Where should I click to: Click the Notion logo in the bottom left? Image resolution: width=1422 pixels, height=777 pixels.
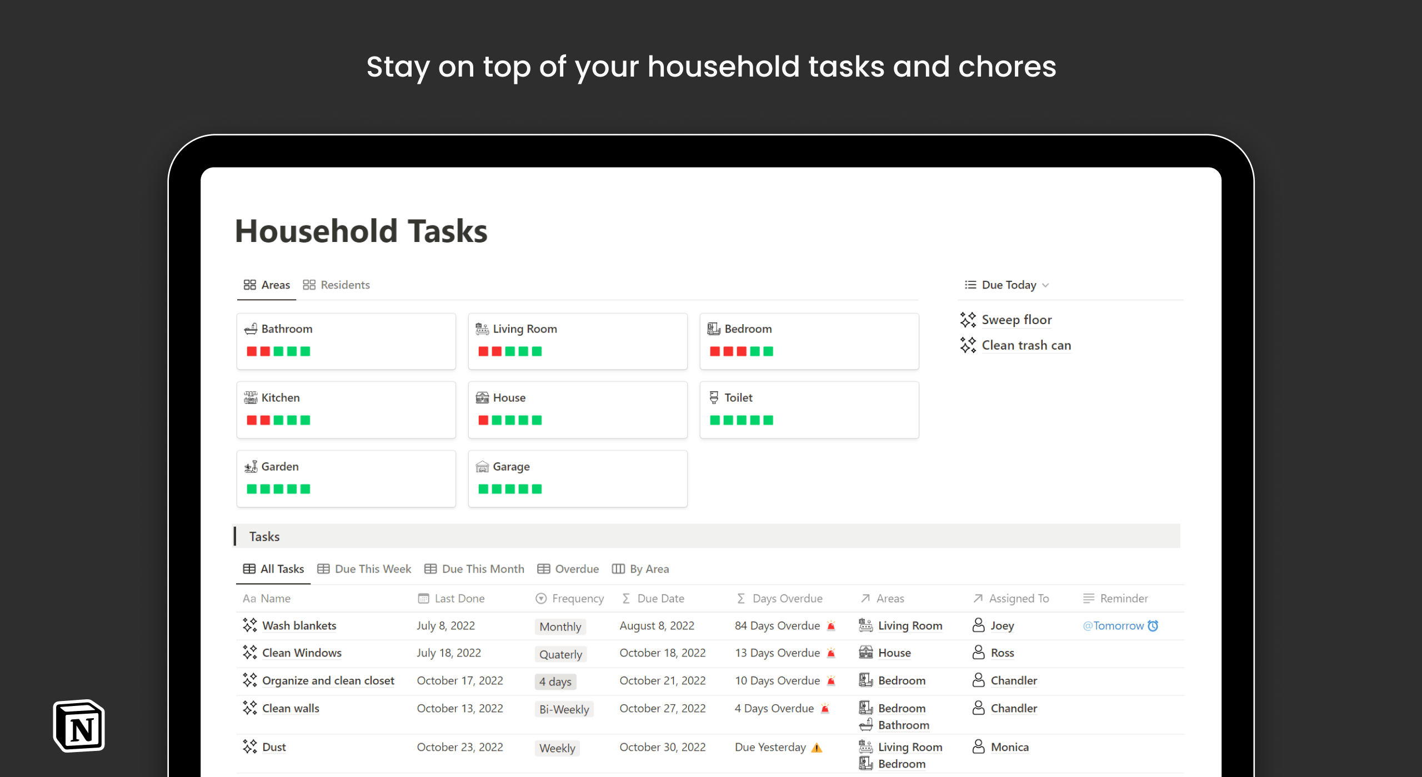tap(78, 725)
